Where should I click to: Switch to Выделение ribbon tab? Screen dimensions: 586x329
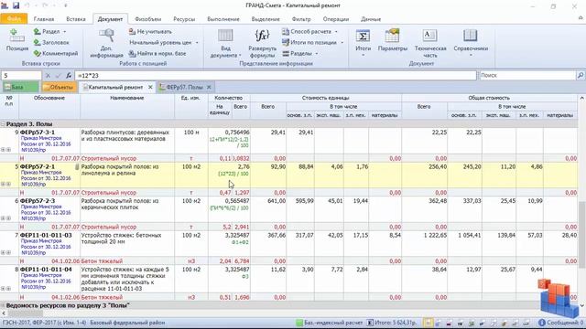click(266, 19)
